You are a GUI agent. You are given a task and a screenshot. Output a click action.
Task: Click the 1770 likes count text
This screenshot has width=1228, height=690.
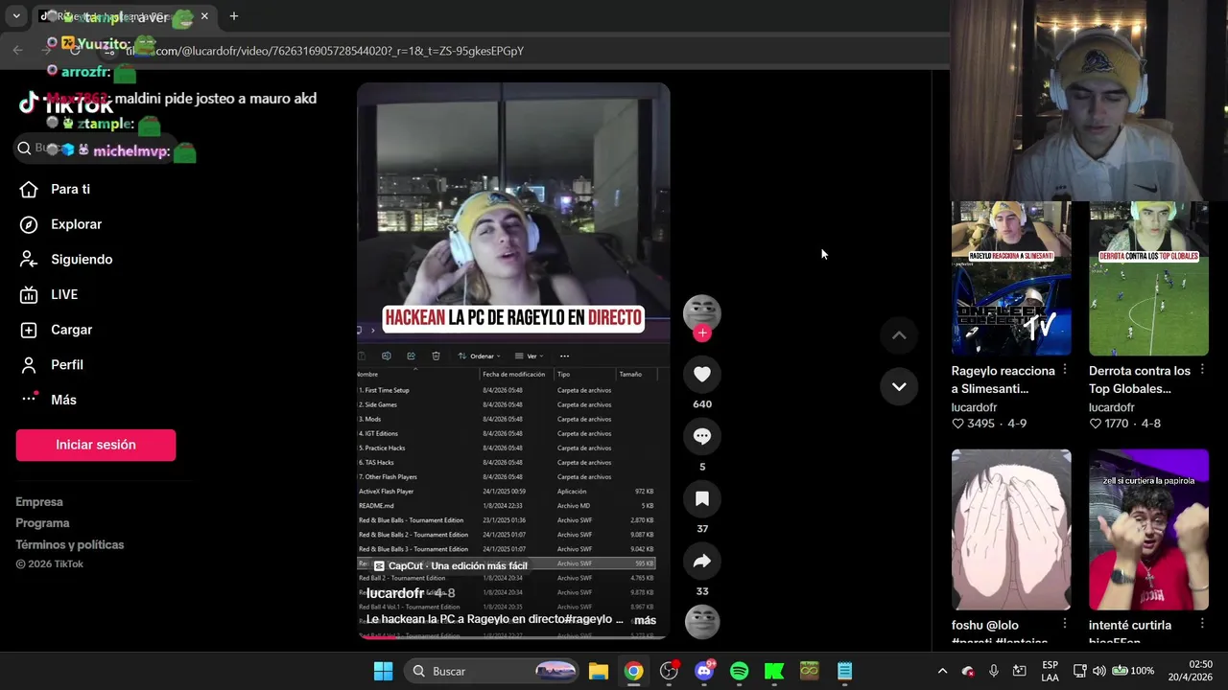pyautogui.click(x=1118, y=424)
